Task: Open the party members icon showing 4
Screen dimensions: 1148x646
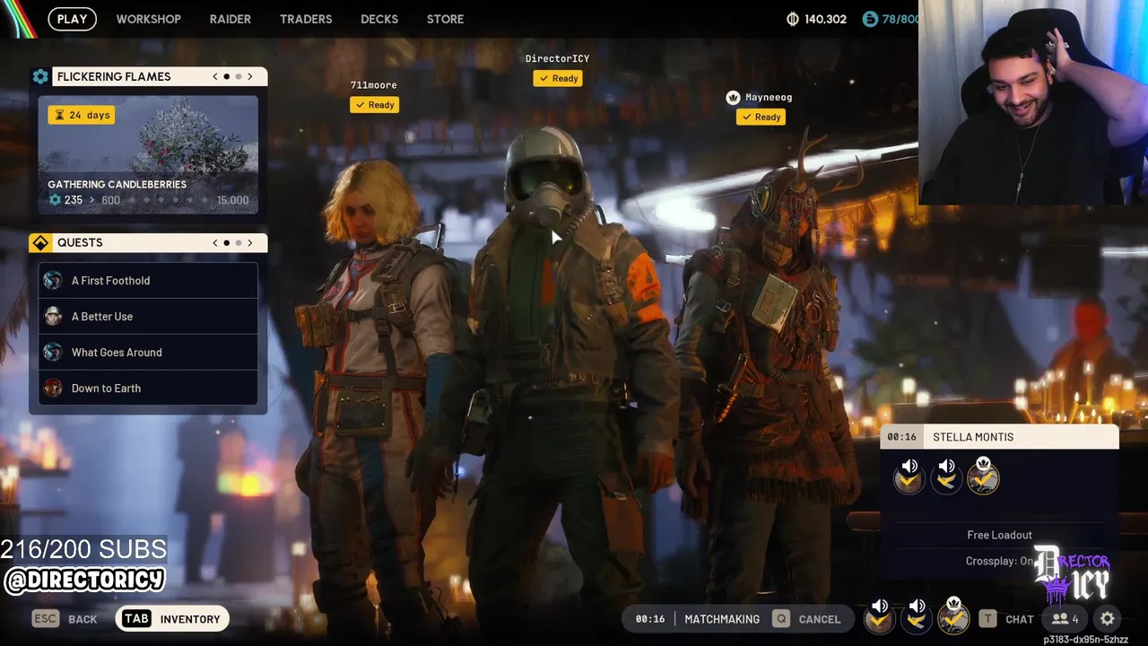Action: tap(1065, 619)
